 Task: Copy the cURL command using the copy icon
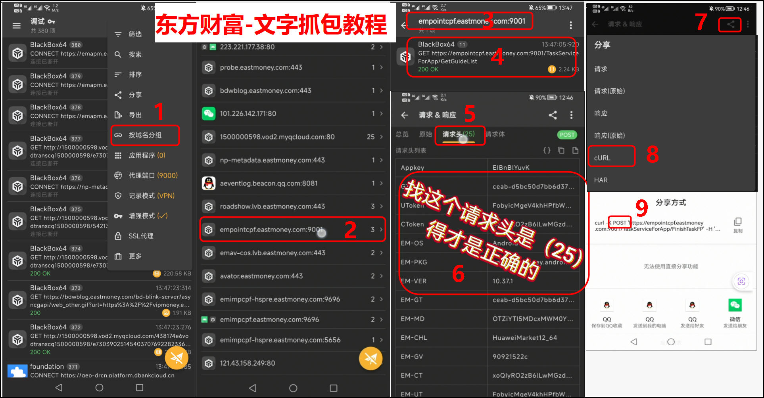(x=737, y=222)
